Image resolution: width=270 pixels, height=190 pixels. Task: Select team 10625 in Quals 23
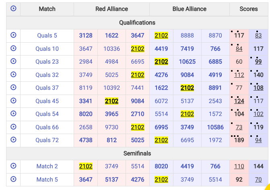click(187, 62)
